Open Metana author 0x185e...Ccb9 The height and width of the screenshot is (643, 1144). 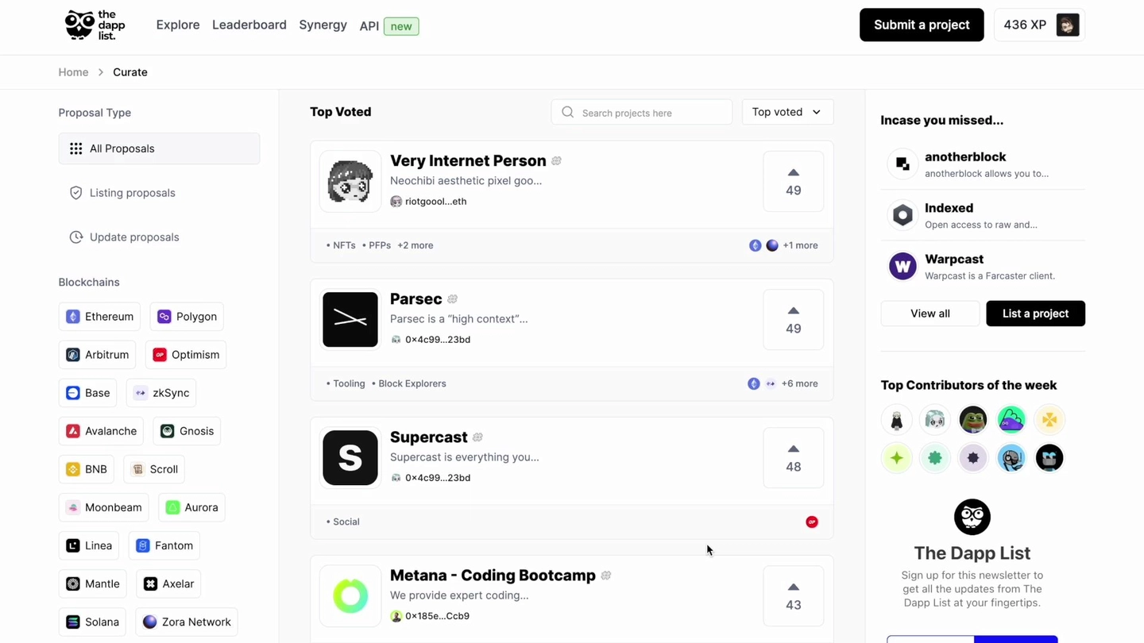point(430,616)
